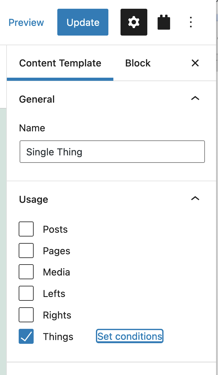Select the Content Template tab
218x375 pixels.
click(60, 63)
